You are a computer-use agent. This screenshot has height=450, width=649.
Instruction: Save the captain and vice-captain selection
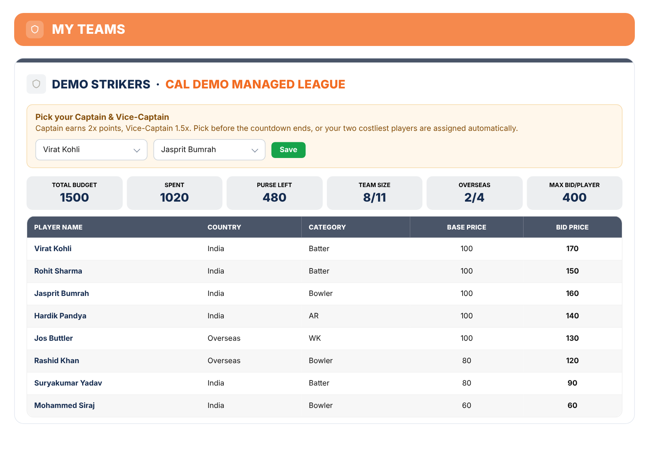[288, 150]
